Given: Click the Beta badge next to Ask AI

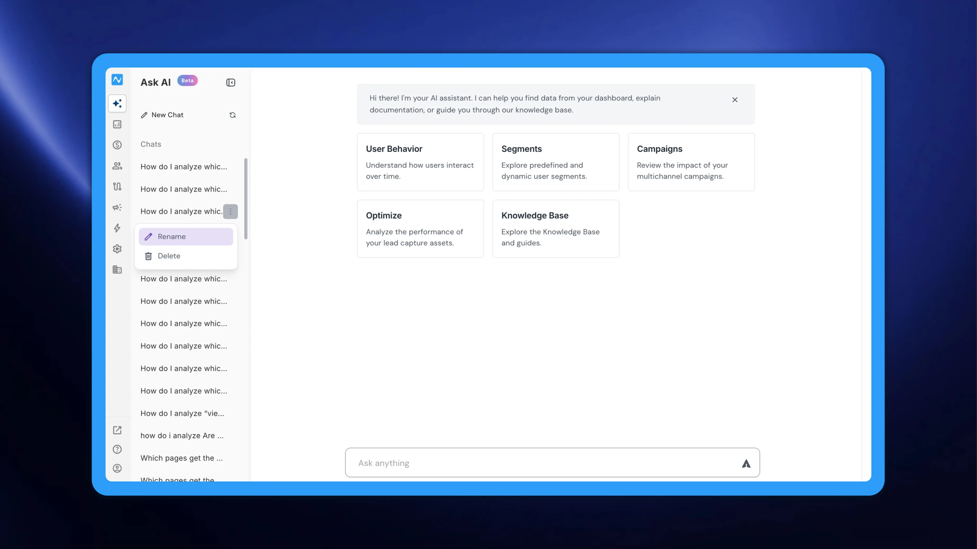Looking at the screenshot, I should coord(187,80).
